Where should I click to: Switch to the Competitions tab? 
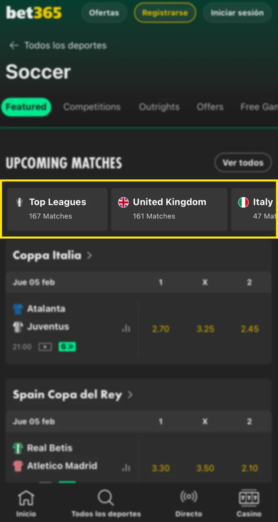[x=92, y=107]
